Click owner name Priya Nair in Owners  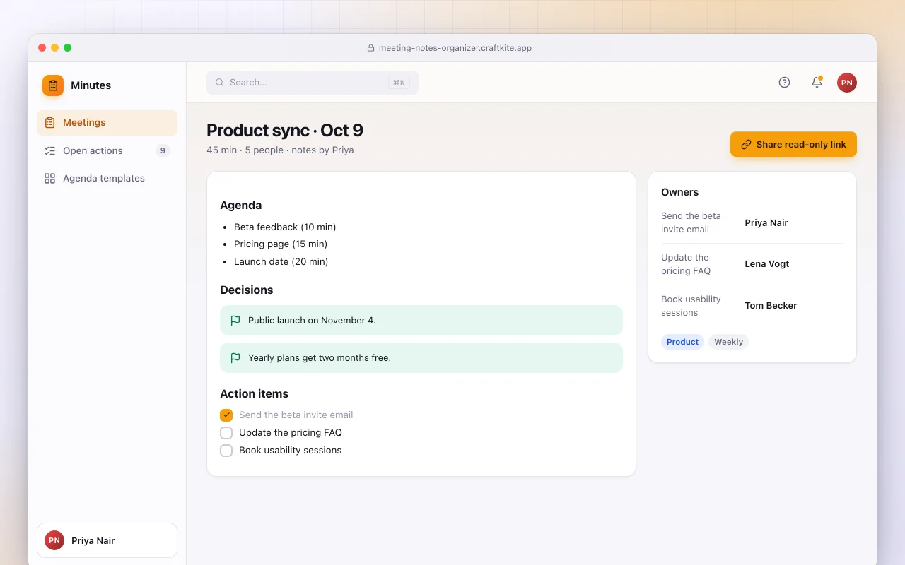tap(766, 222)
